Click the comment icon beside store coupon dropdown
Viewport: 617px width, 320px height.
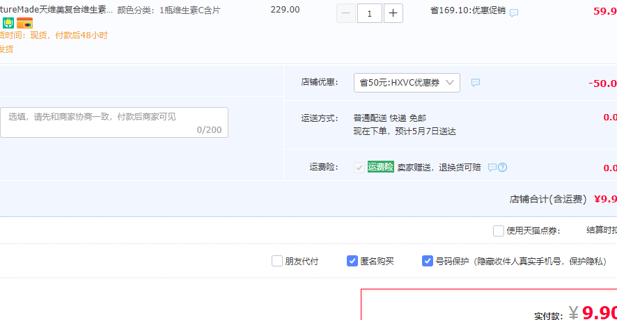476,83
